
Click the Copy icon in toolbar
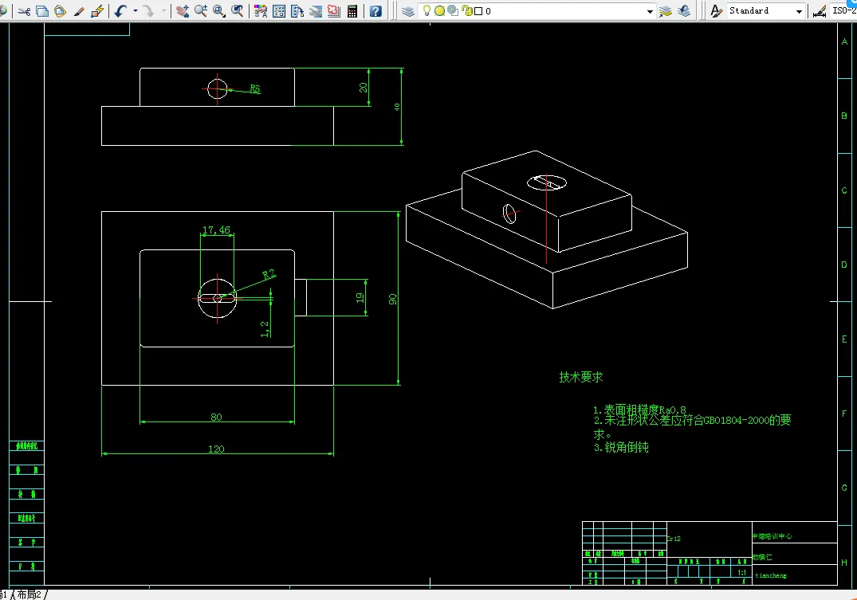42,11
